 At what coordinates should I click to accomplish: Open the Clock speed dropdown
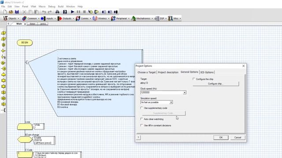tap(185, 93)
